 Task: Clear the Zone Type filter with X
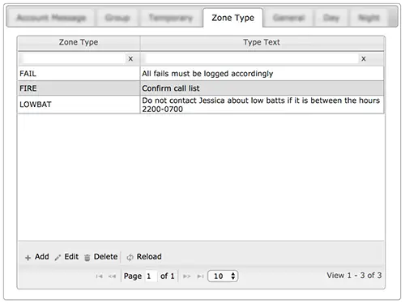pos(130,58)
